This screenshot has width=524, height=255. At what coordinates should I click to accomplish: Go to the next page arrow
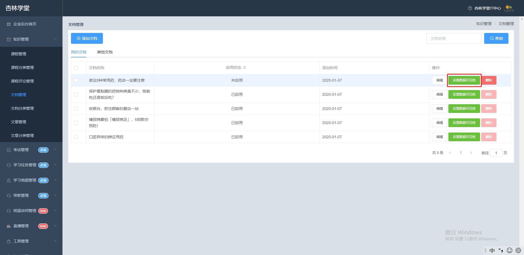471,153
